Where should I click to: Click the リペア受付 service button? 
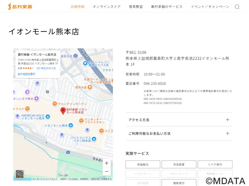pos(215,164)
